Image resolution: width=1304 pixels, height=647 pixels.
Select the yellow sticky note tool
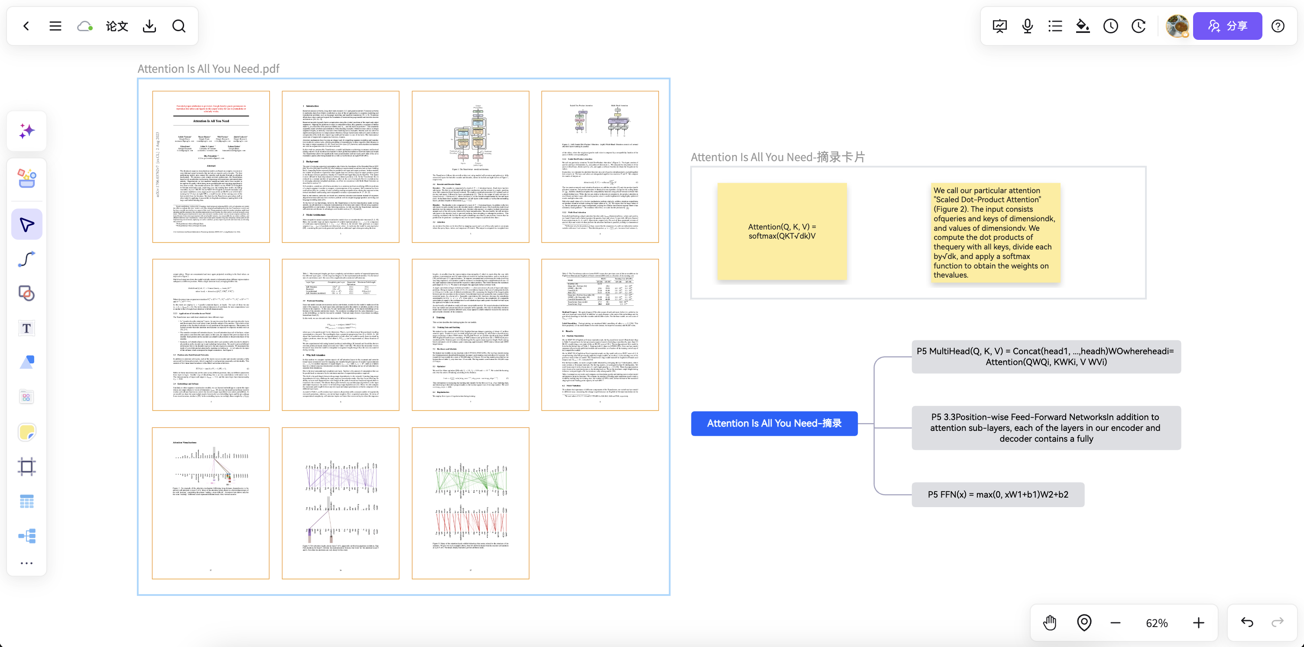point(27,432)
